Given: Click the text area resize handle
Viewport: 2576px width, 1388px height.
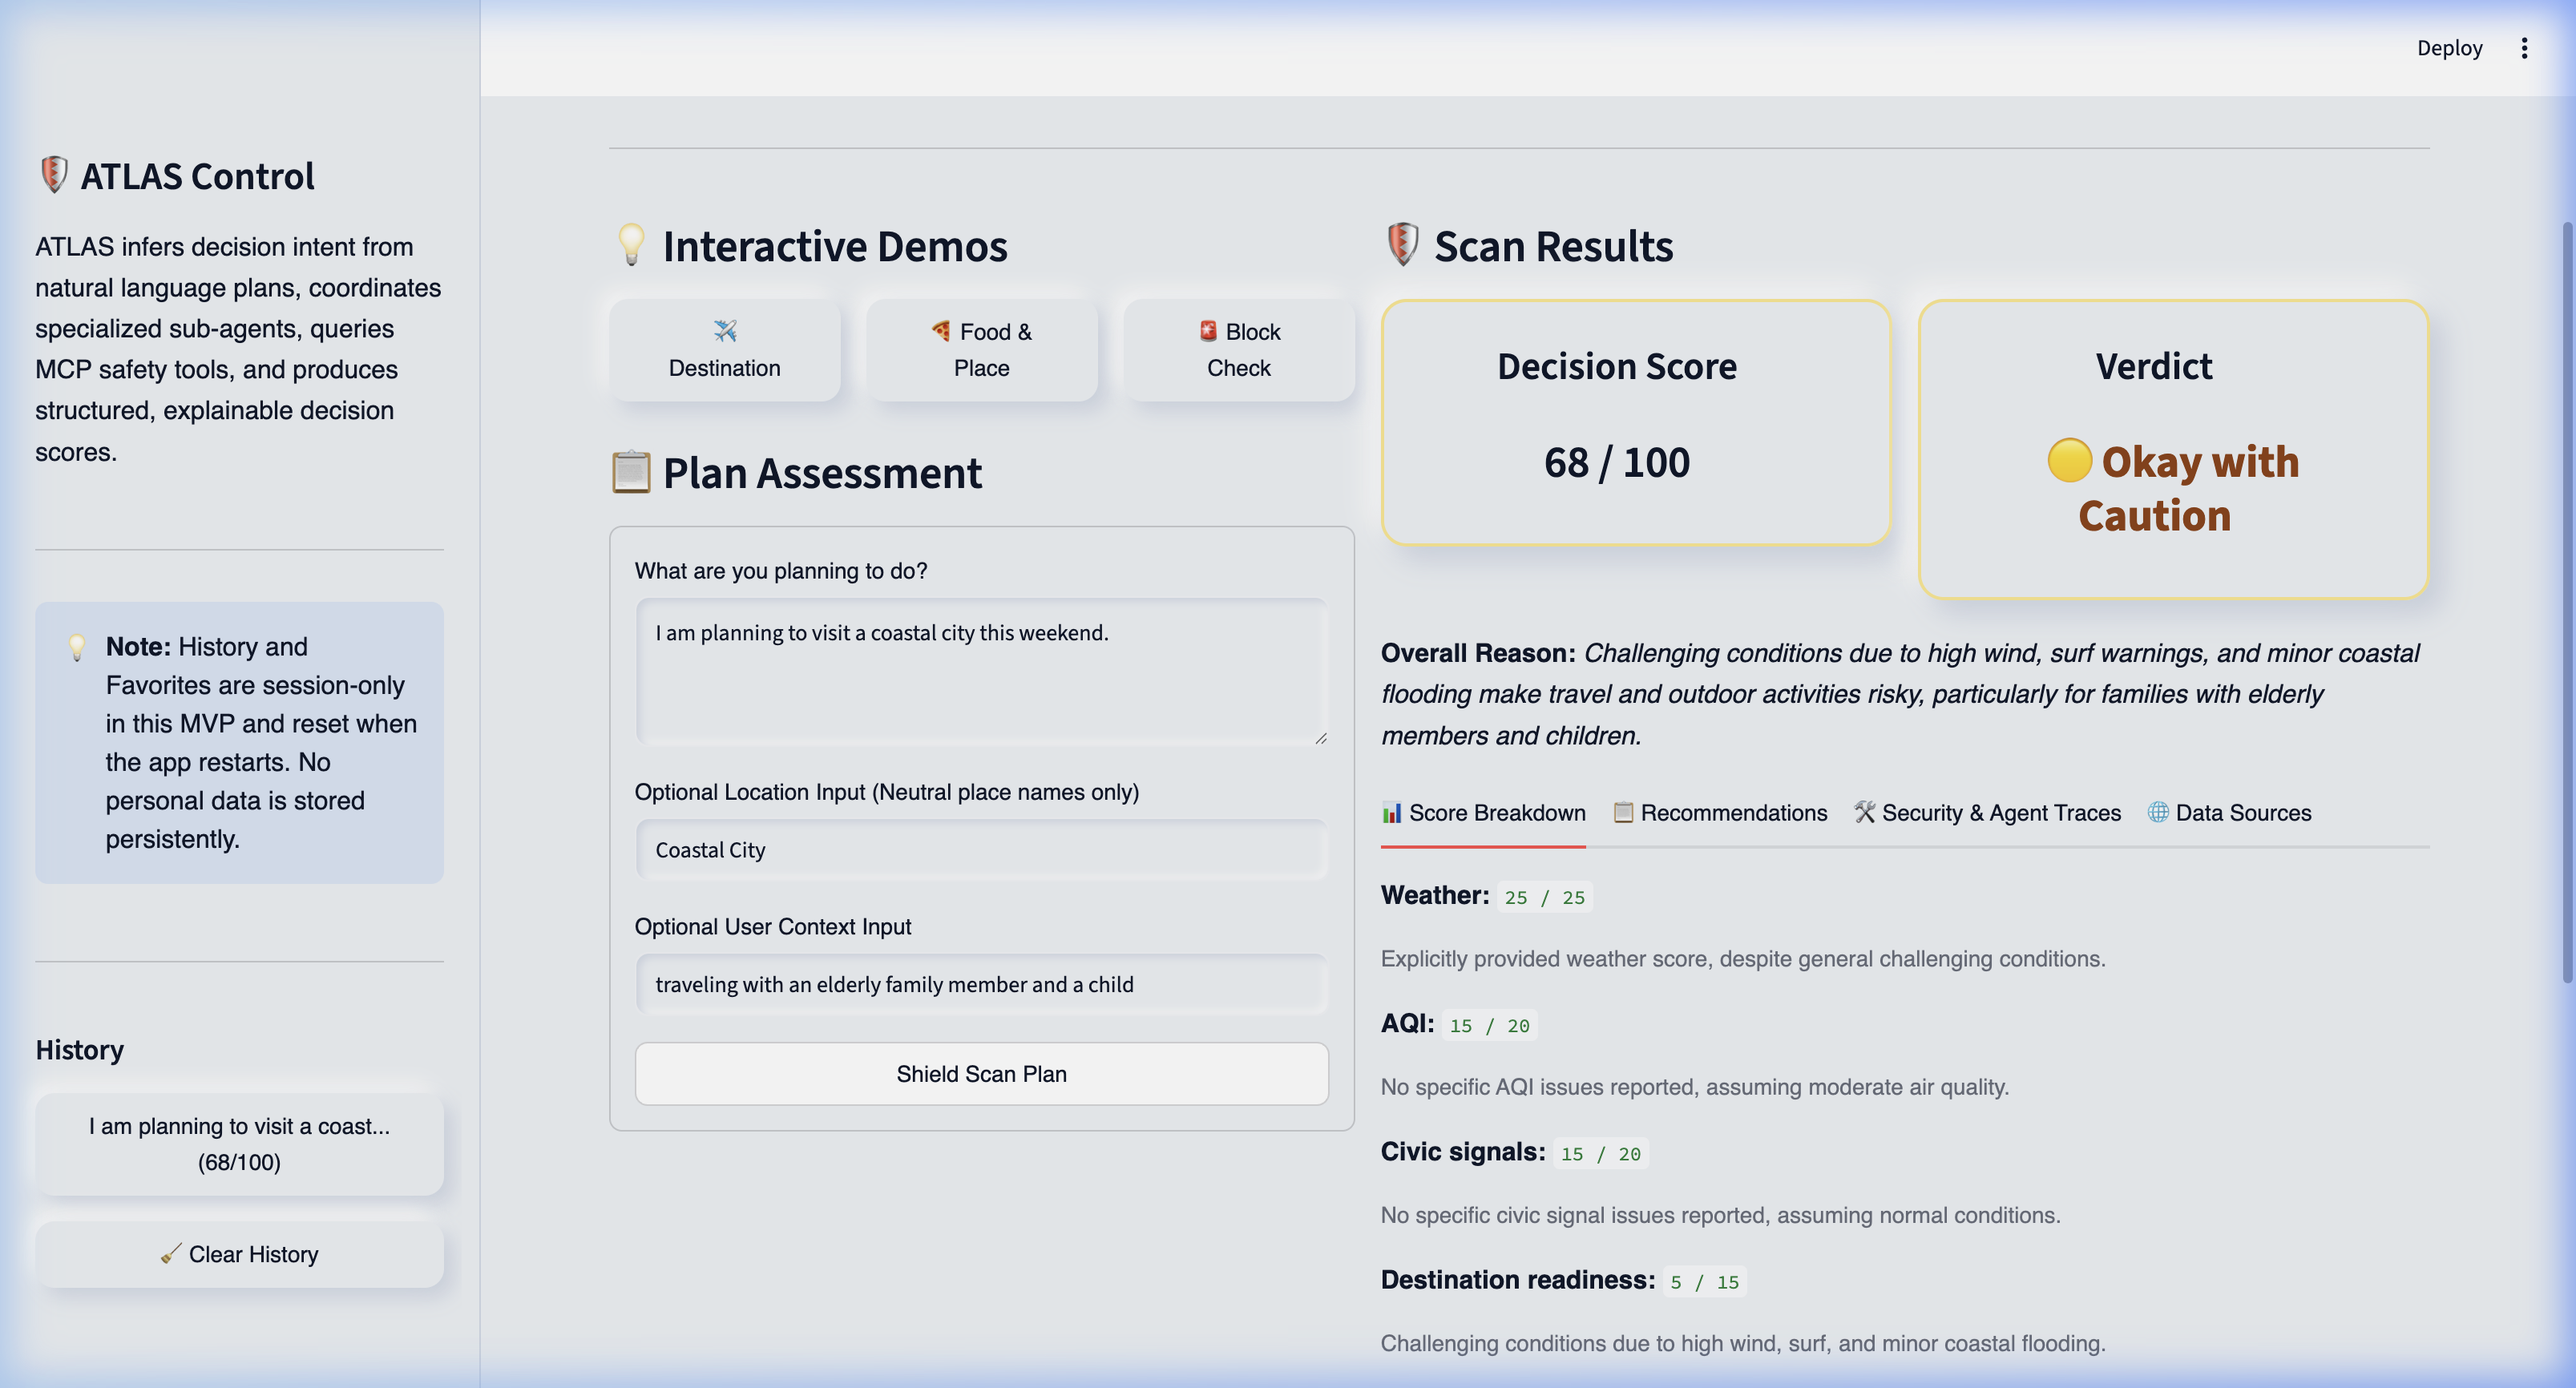Looking at the screenshot, I should point(1320,737).
